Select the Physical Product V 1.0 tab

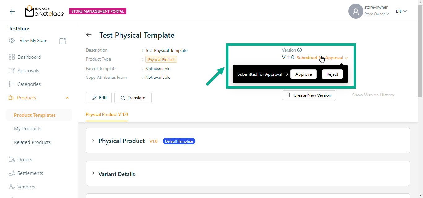point(107,114)
